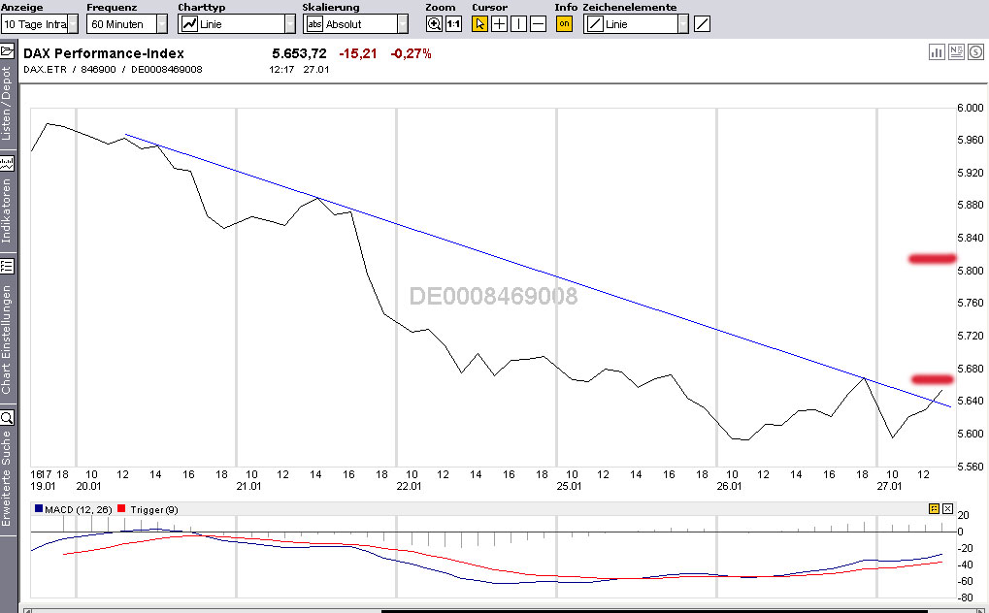Select the arrow pointer cursor mode

tap(478, 23)
